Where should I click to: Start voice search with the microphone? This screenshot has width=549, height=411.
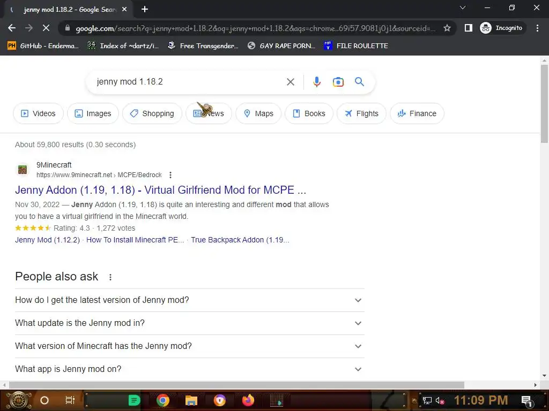[316, 82]
